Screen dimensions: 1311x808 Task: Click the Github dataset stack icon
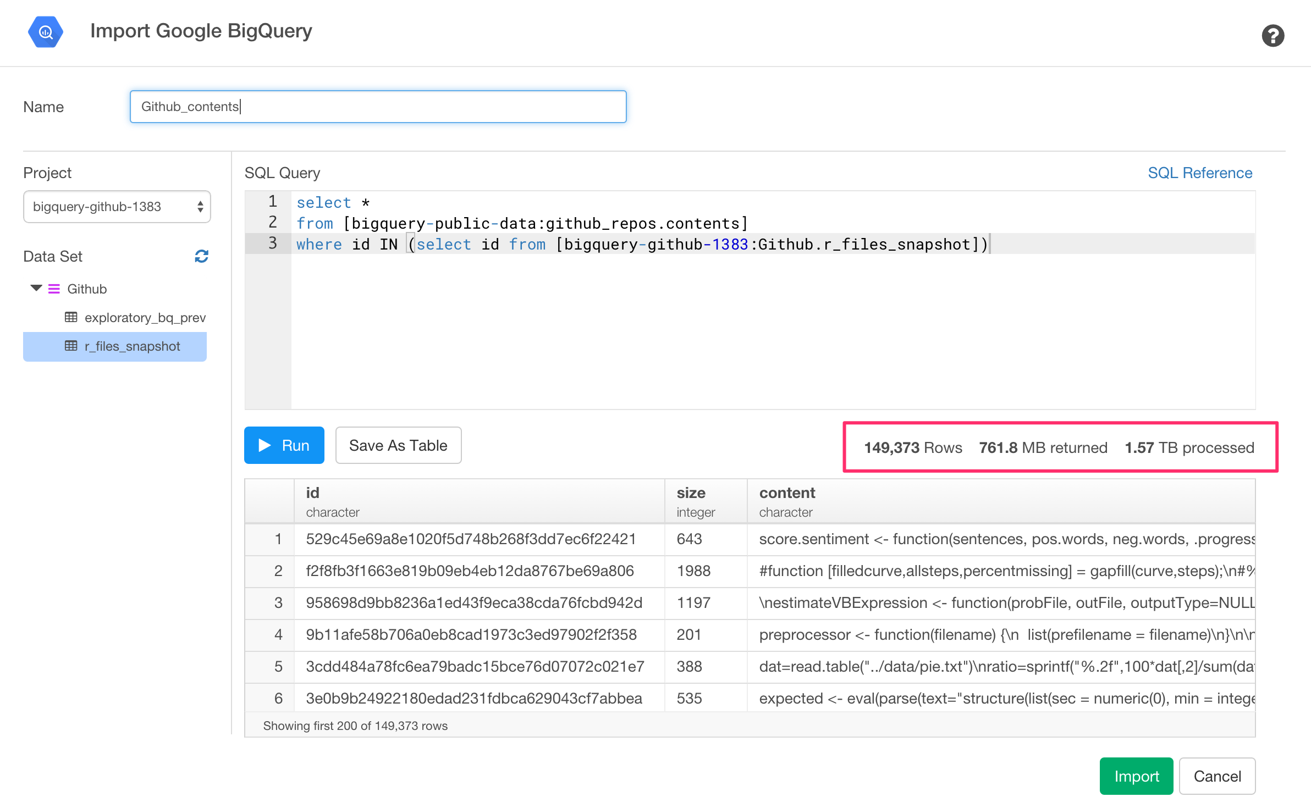54,289
